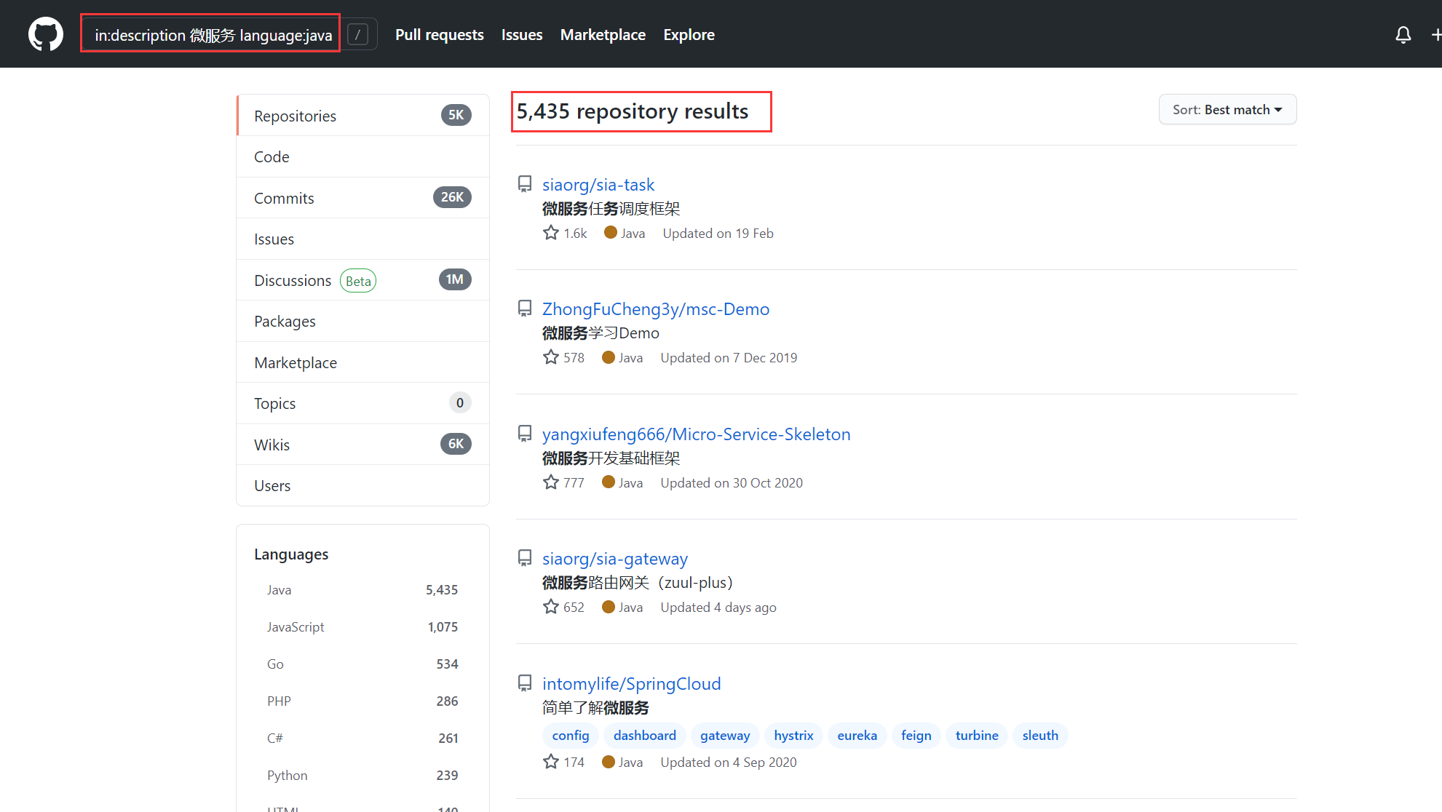Click star icon on siaorg/sia-gateway

point(551,607)
